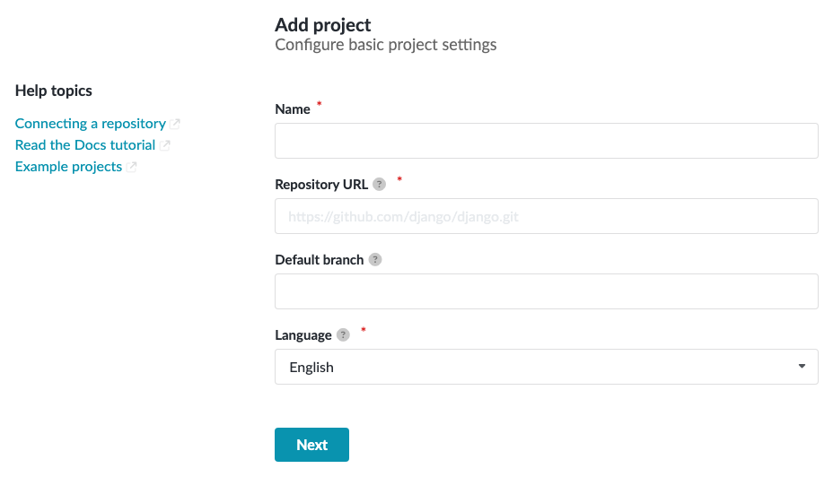This screenshot has width=833, height=477.
Task: Click external-link icon beside Read the Docs tutorial
Action: (165, 145)
